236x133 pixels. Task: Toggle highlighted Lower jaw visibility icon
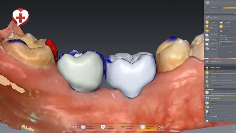207,72
